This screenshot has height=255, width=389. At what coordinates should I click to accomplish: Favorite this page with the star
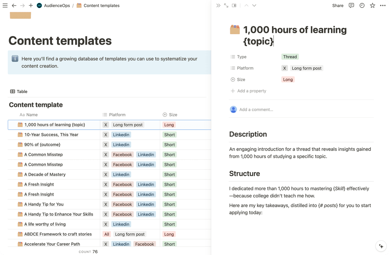point(372,6)
